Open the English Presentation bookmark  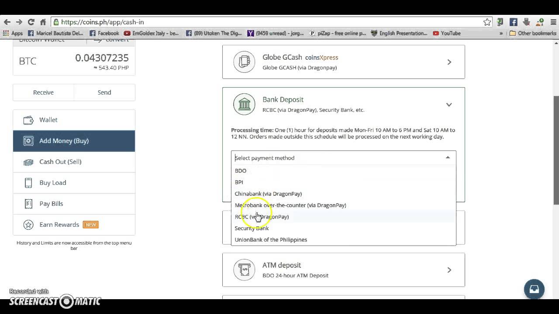[399, 33]
